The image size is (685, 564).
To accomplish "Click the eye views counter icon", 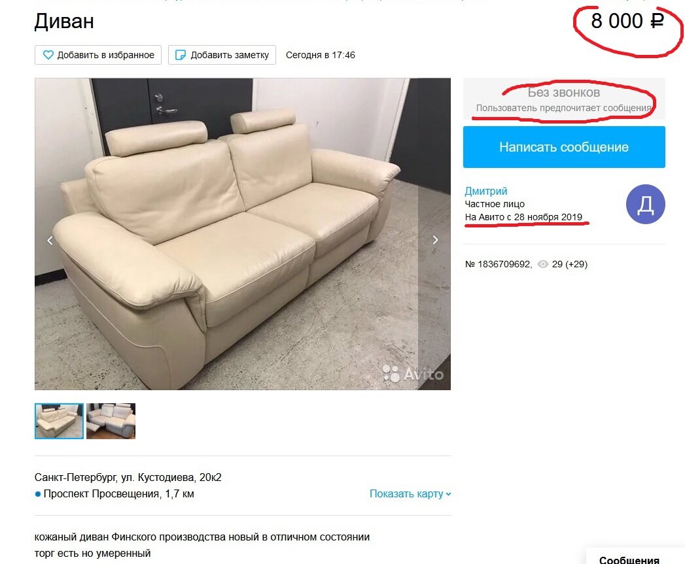I will 542,264.
